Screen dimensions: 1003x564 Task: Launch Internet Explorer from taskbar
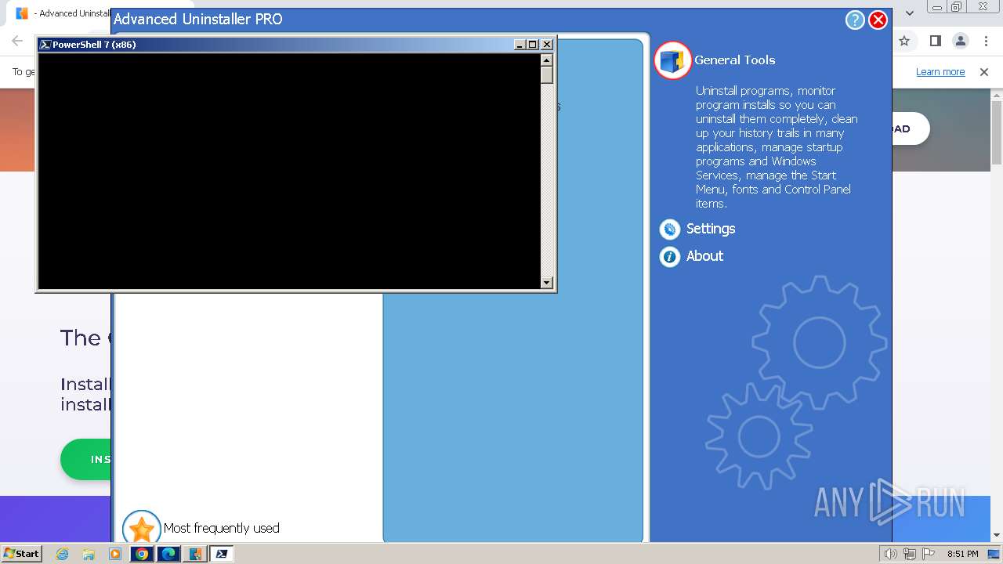coord(63,554)
